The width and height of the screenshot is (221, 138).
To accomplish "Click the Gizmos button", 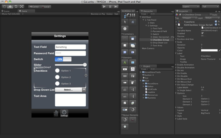I will tap(109, 14).
